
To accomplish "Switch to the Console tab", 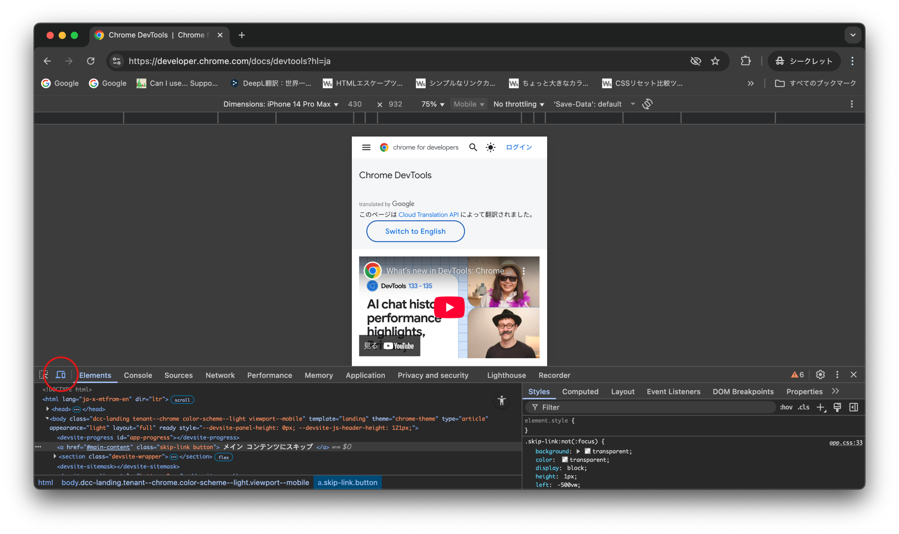I will 138,375.
